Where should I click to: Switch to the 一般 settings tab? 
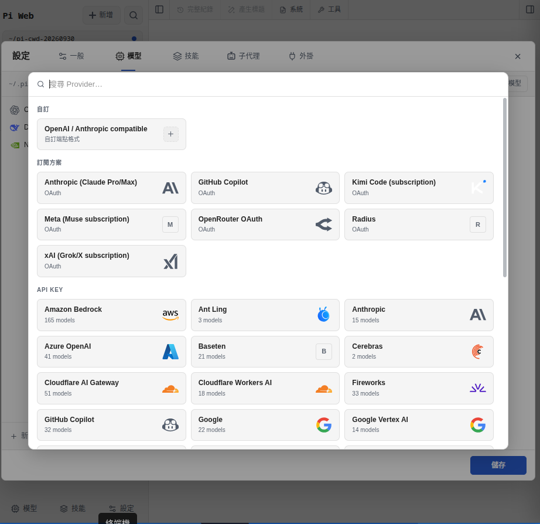point(71,56)
